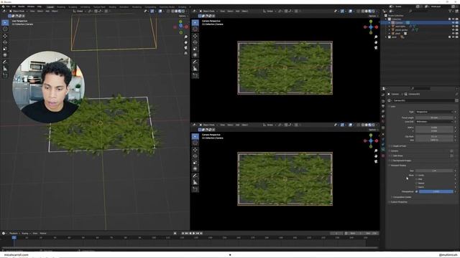Screen dimensions: 460x258
Task: Enable the Limits checkbox under Show
Action: pos(417,175)
